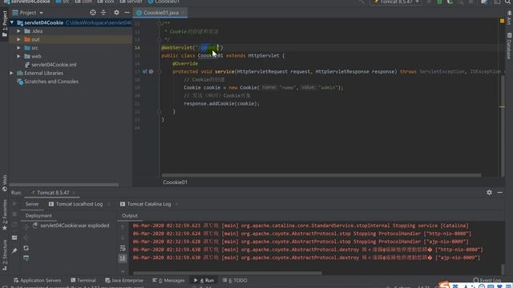513x288 pixels.
Task: Expand the .idea folder
Action: point(18,31)
